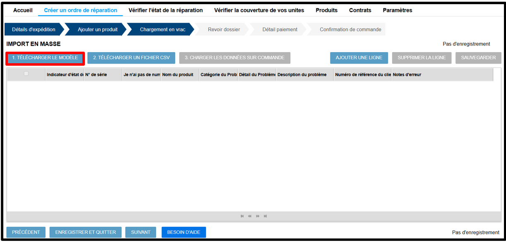Image resolution: width=506 pixels, height=243 pixels.
Task: Open the Accueil tab
Action: (x=23, y=10)
